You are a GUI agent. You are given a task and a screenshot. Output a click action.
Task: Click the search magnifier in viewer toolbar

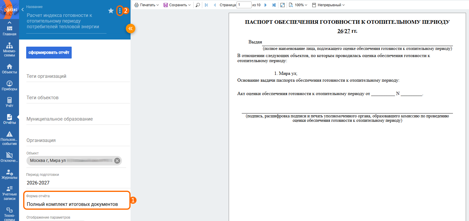[x=198, y=5]
